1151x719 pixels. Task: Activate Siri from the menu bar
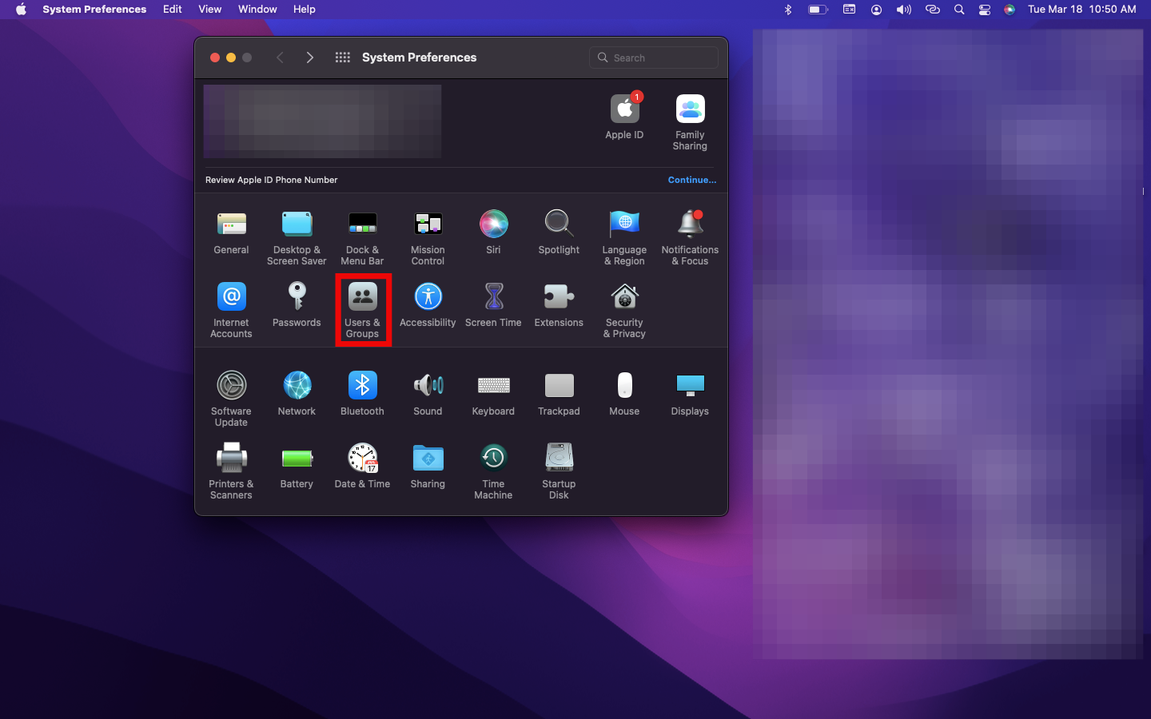pyautogui.click(x=1010, y=10)
